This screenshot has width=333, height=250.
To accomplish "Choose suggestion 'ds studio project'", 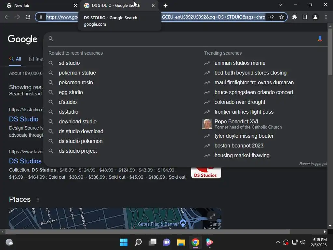I will (78, 151).
